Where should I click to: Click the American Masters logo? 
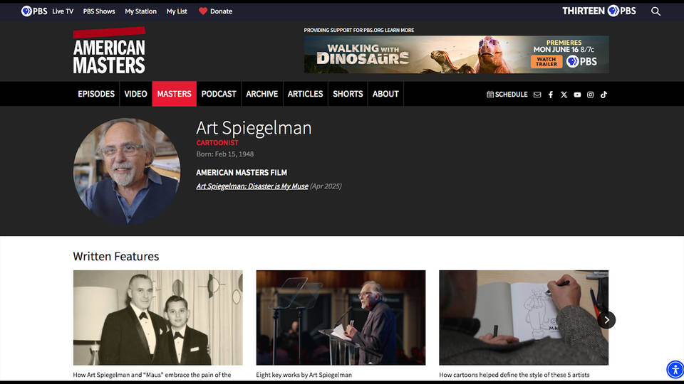[109, 50]
